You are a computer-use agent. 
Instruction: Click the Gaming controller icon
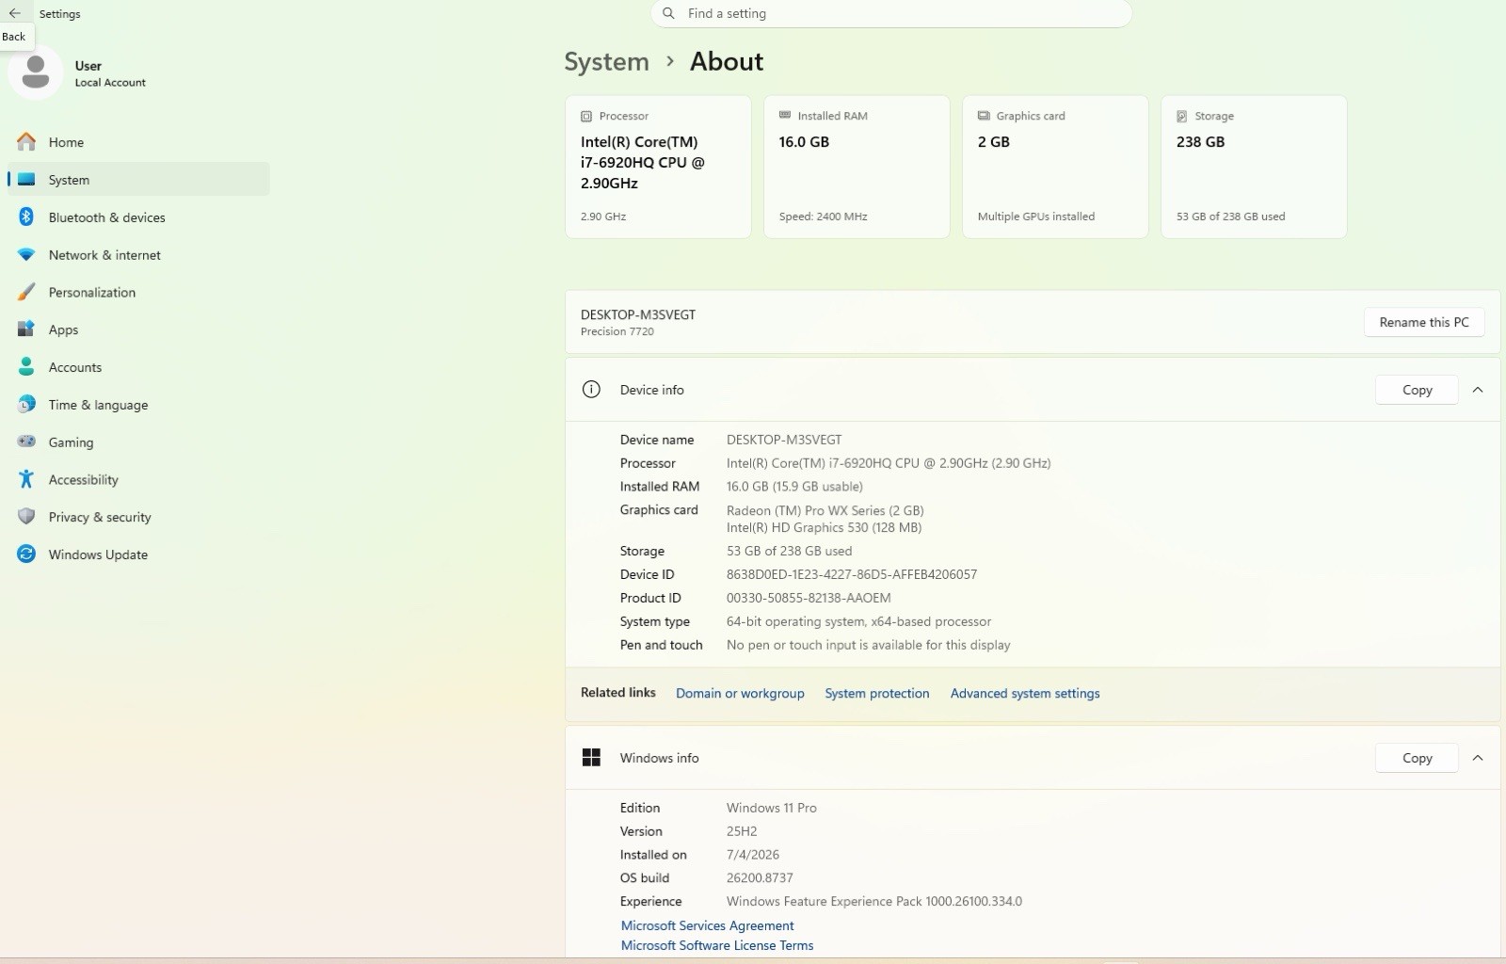click(26, 442)
